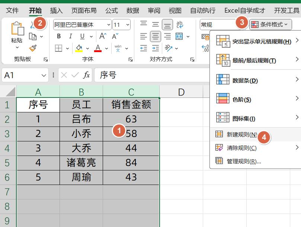301x227 pixels.
Task: Select column D header
Action: pyautogui.click(x=181, y=92)
